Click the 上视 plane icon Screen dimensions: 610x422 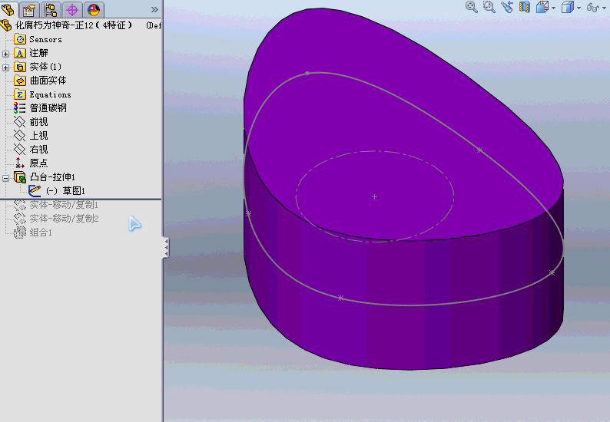[20, 136]
